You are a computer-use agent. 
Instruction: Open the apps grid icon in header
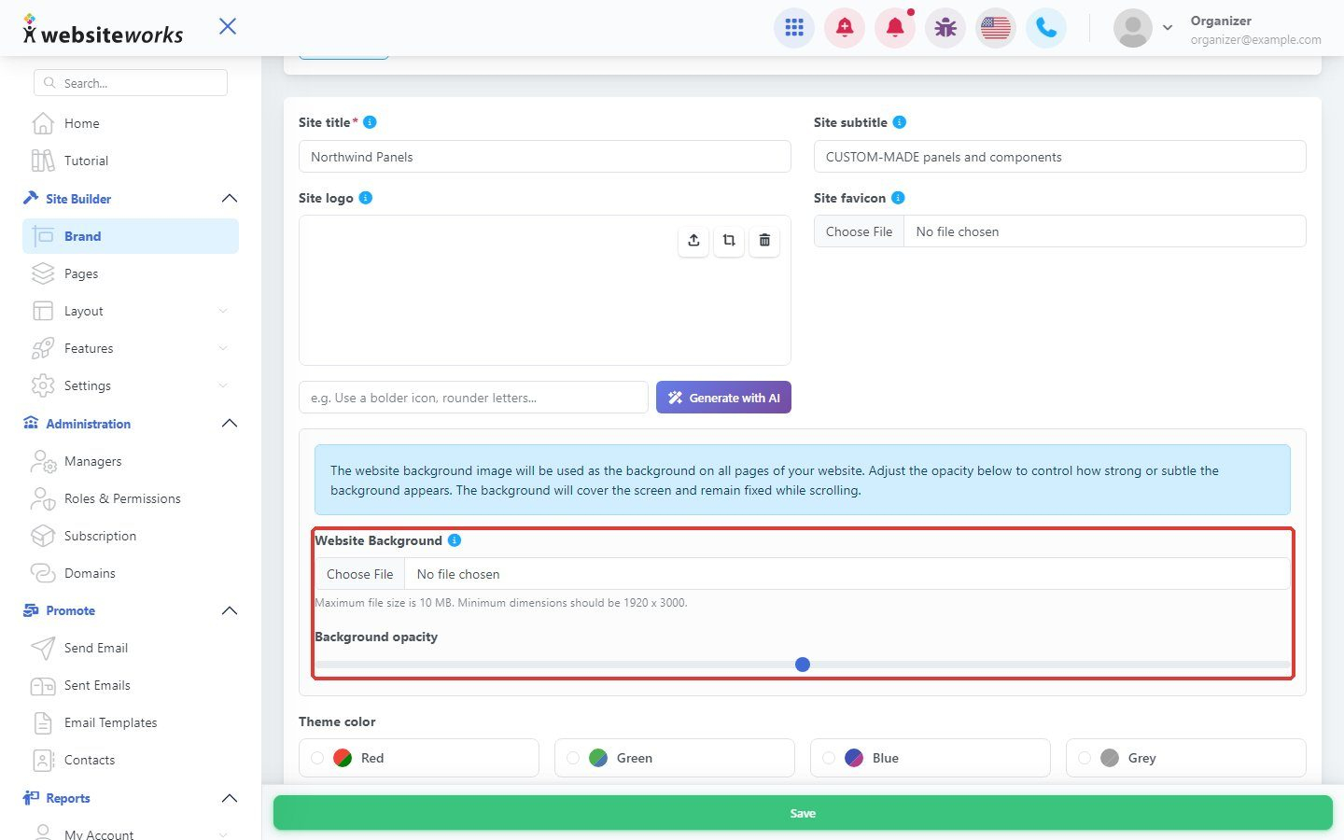point(794,28)
